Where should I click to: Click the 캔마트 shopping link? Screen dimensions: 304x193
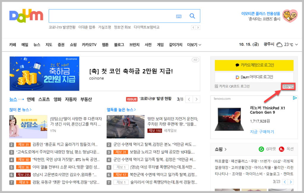288,174
